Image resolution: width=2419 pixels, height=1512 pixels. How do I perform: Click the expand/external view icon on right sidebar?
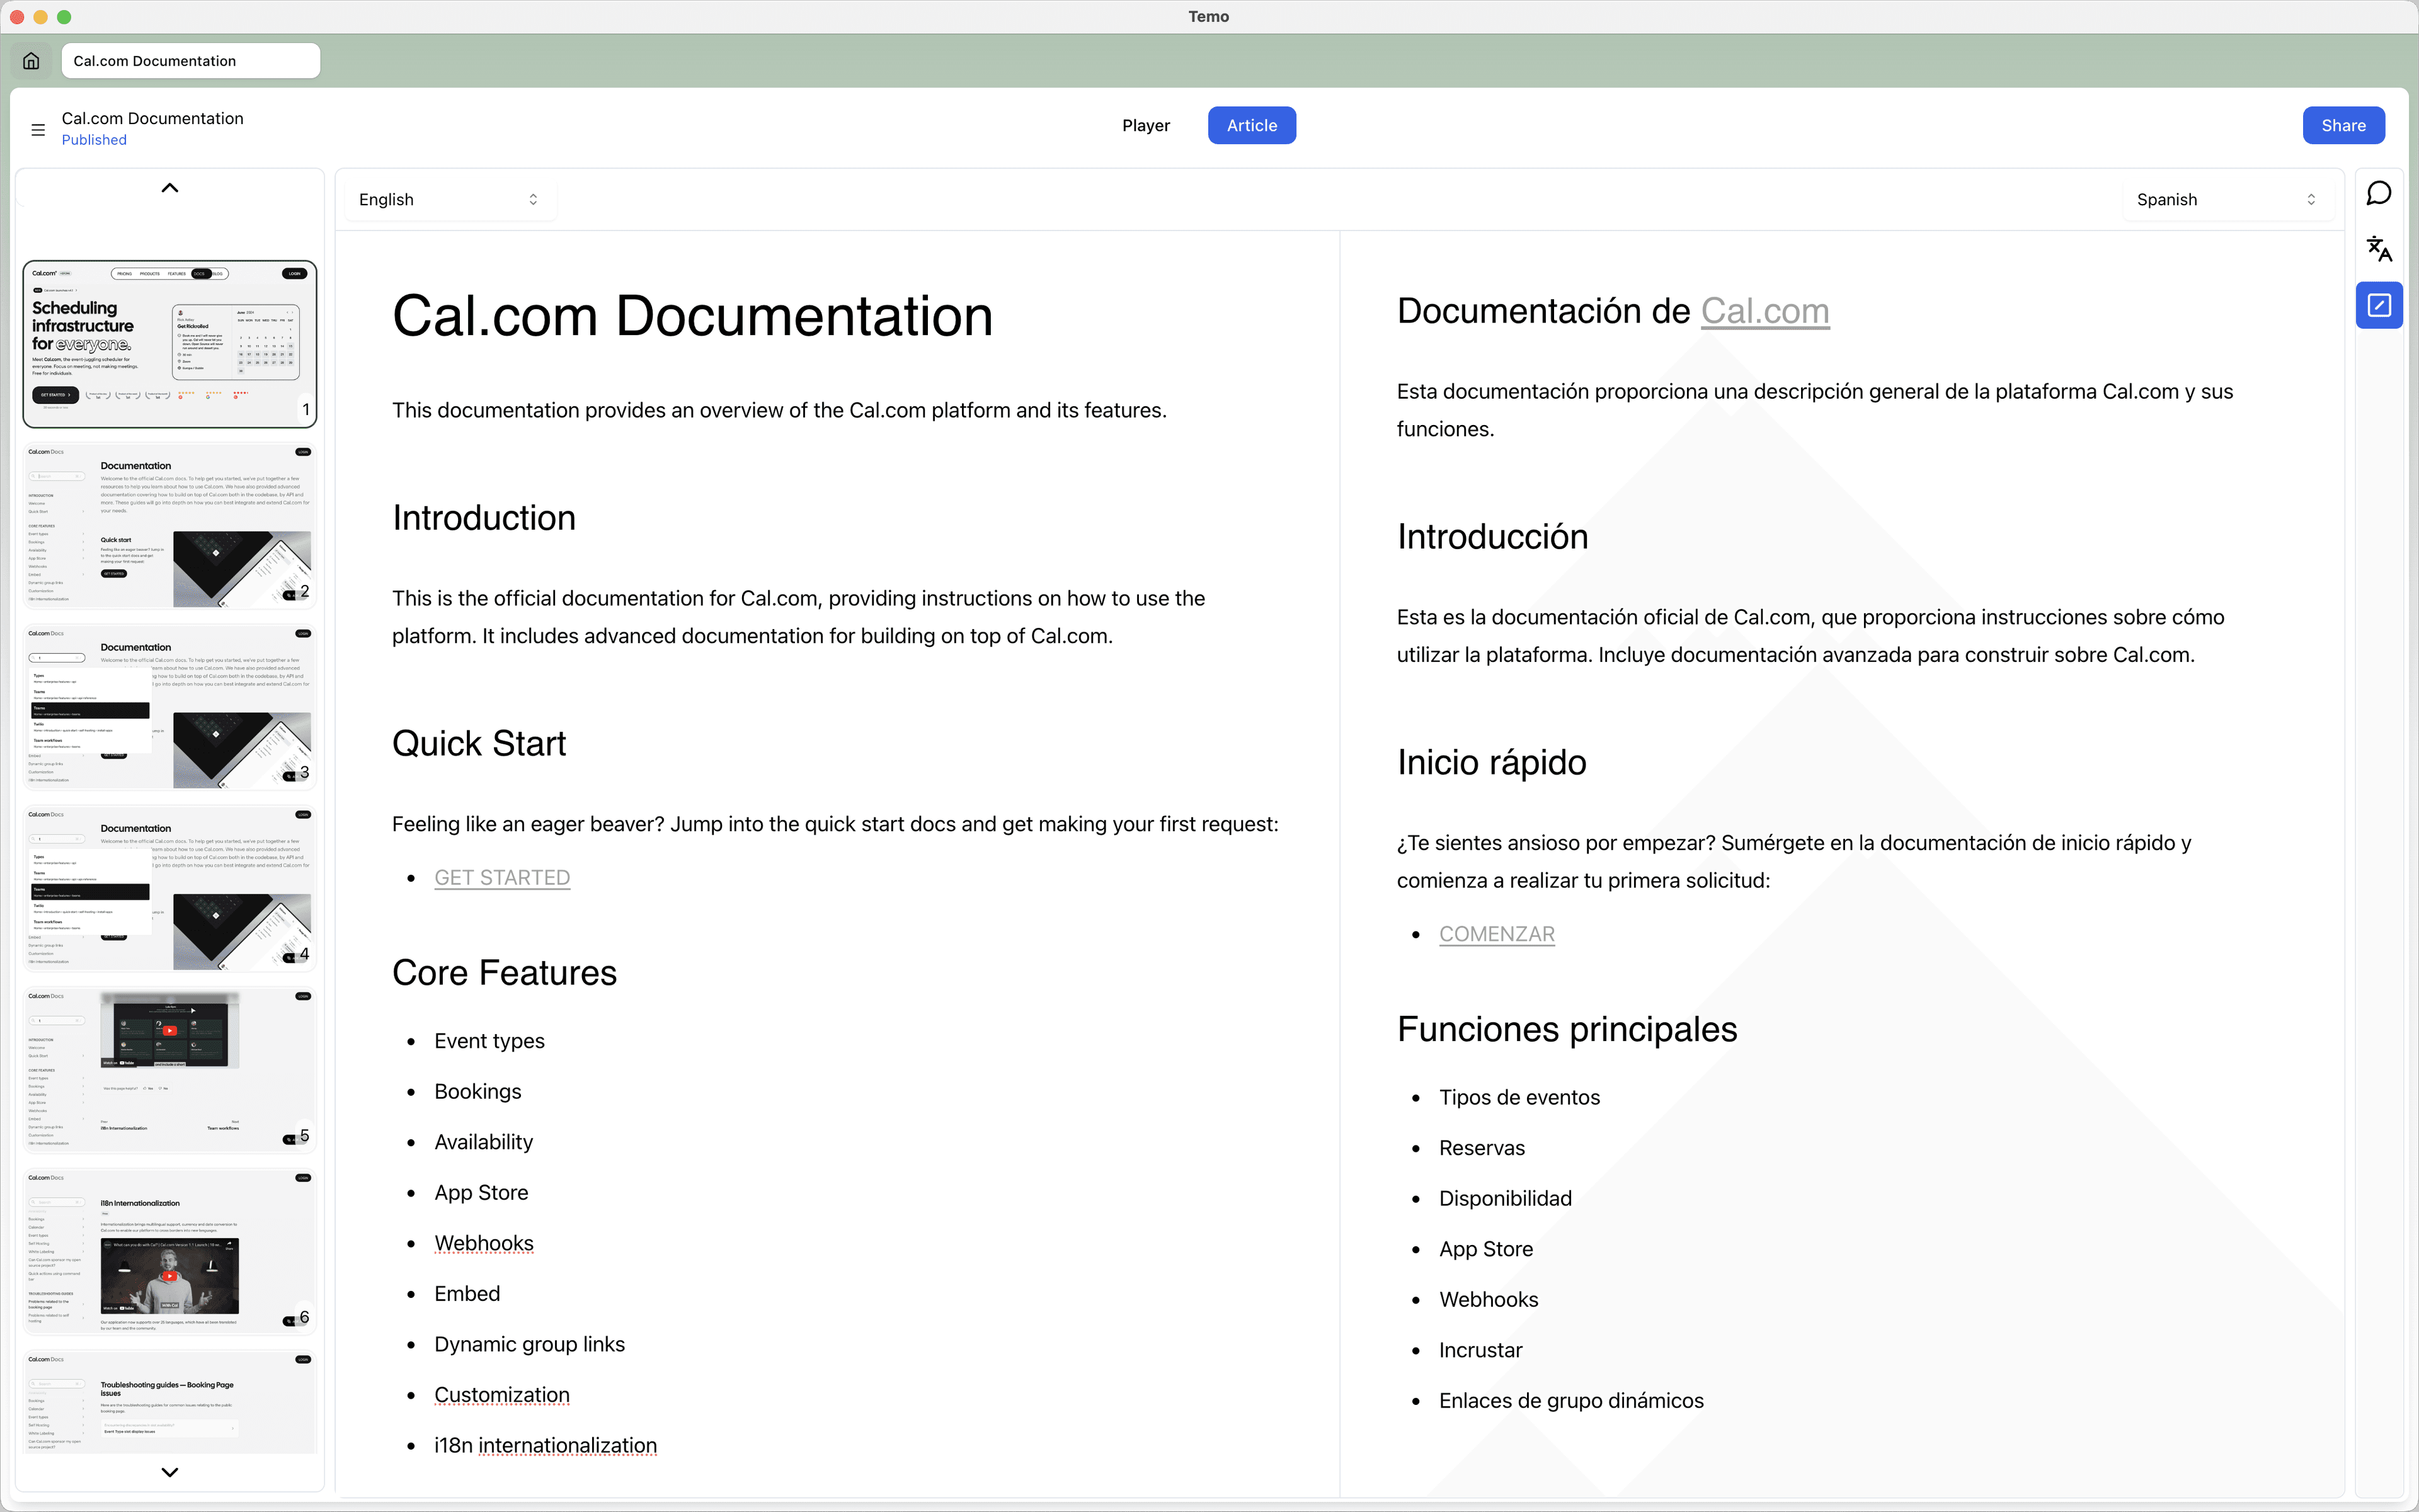(x=2379, y=305)
